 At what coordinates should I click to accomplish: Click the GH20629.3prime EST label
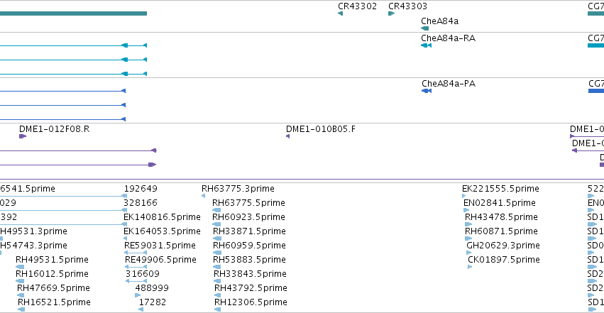(503, 246)
